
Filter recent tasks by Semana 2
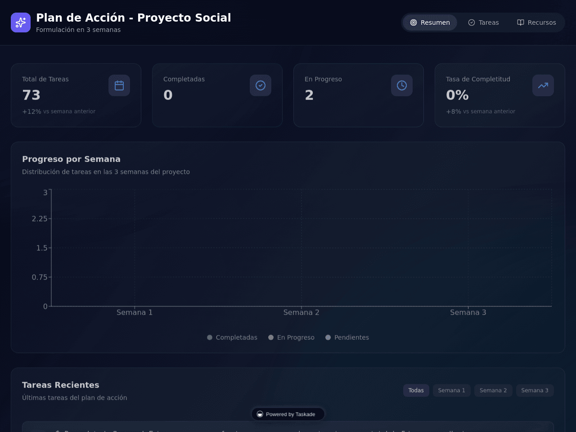coord(493,391)
